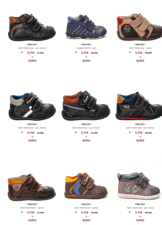
Task: Favorite the brown boot with the orange collar
Action: [22, 212]
